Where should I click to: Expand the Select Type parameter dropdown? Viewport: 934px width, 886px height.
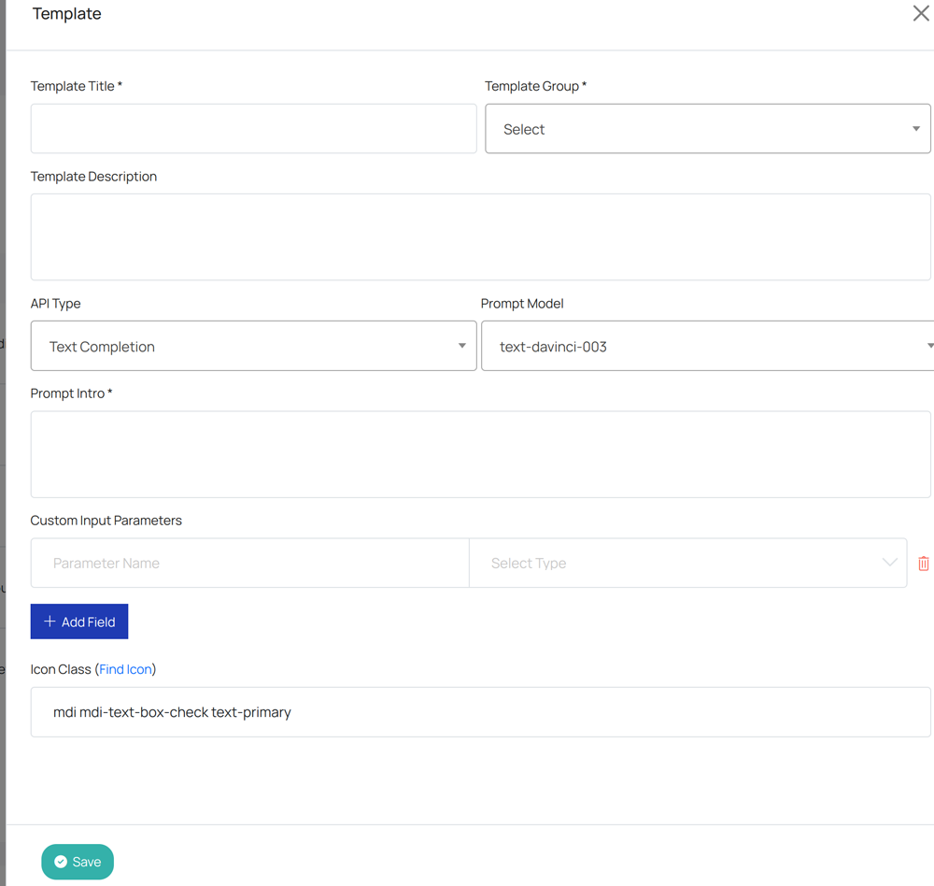[x=687, y=563]
